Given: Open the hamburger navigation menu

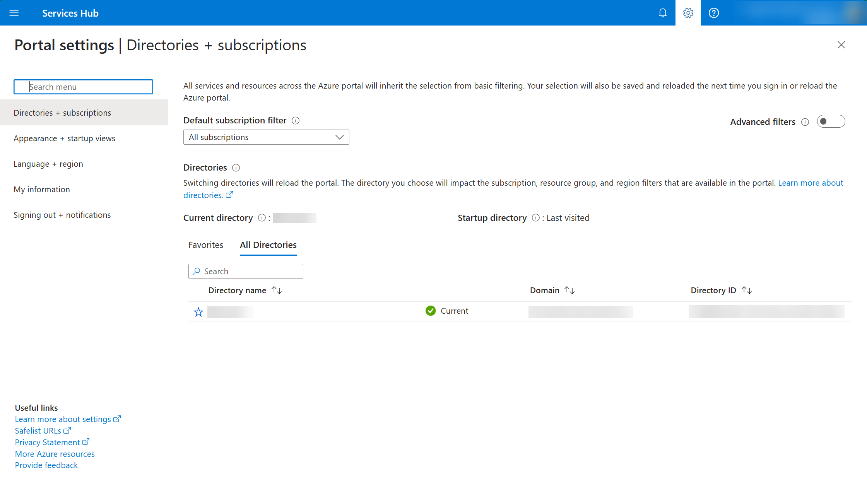Looking at the screenshot, I should [14, 13].
